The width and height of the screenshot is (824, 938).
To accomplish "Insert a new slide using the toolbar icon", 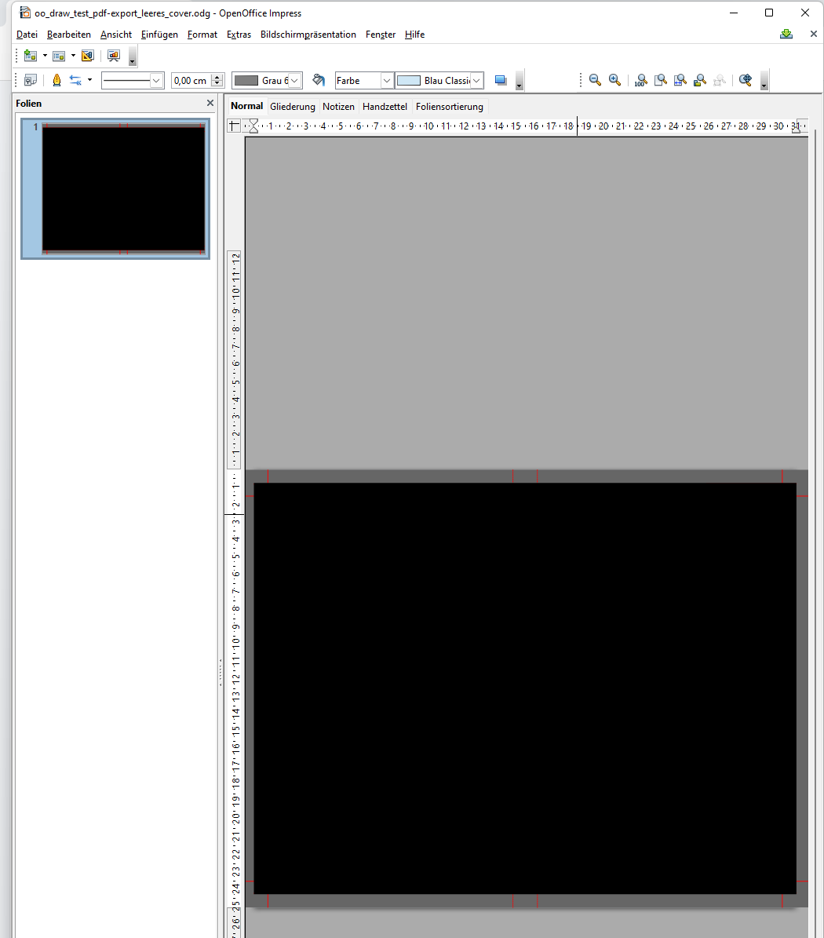I will click(30, 56).
